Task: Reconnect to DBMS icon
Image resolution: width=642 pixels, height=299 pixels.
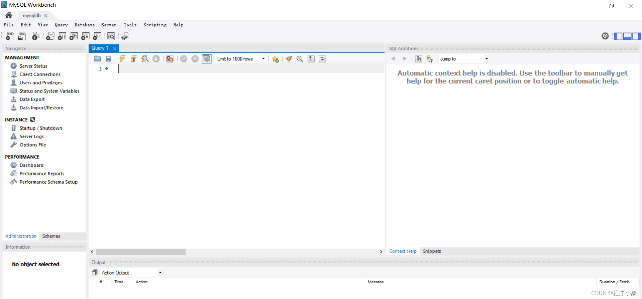Action: (x=125, y=36)
